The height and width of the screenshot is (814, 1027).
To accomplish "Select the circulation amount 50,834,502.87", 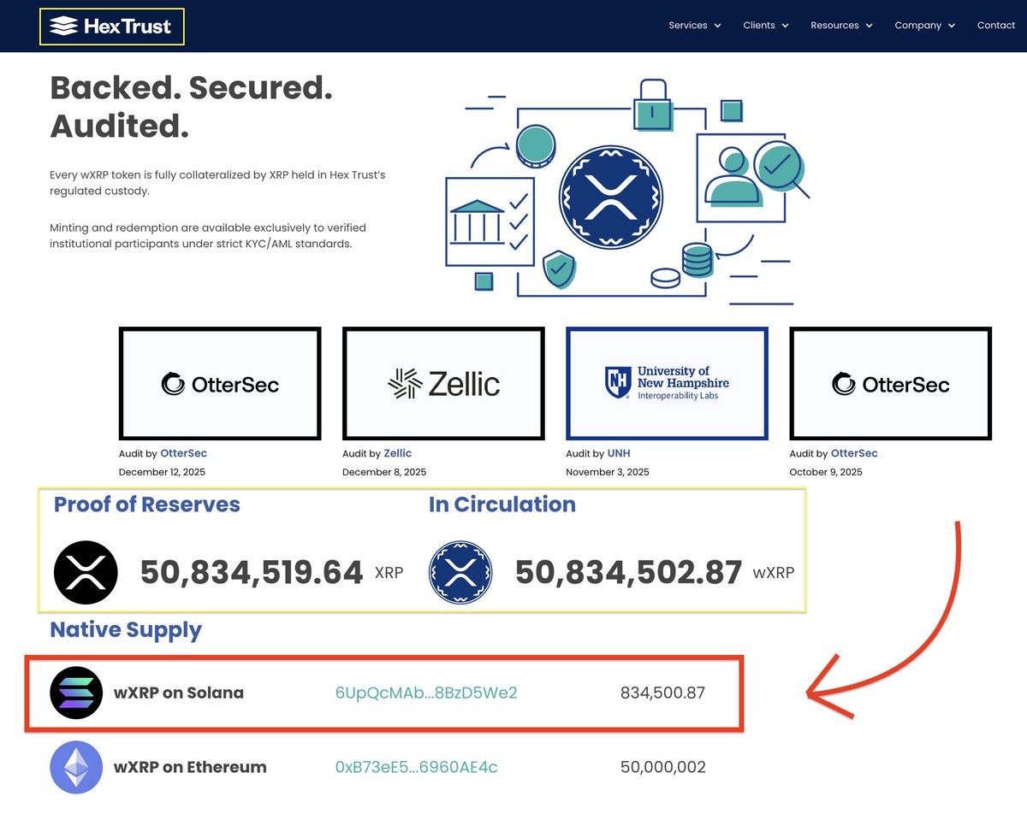I will (629, 573).
